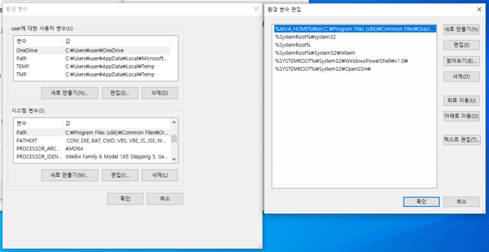Select the System32\OpenSSH path entry
The image size is (489, 252).
(x=354, y=69)
